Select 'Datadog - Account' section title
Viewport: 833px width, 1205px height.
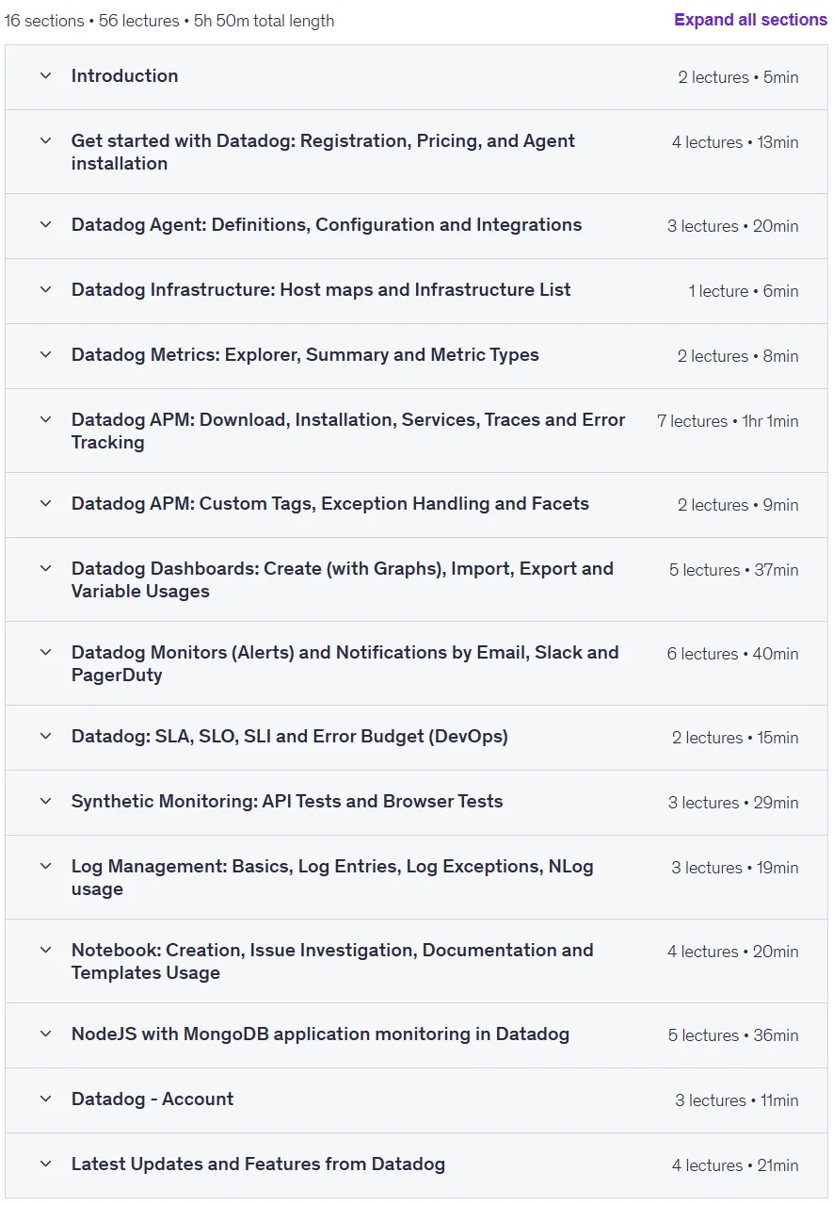(x=152, y=1099)
